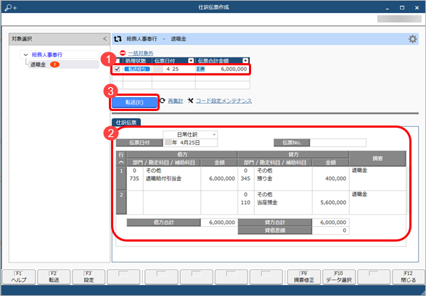
Task: Switch to the 仕訳伝票 tab
Action: (x=126, y=123)
